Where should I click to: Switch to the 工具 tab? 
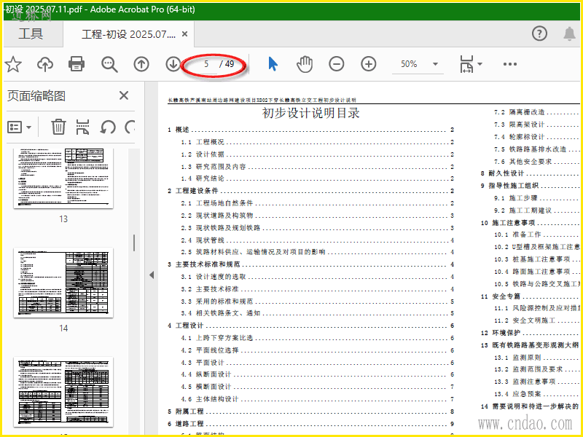(31, 34)
